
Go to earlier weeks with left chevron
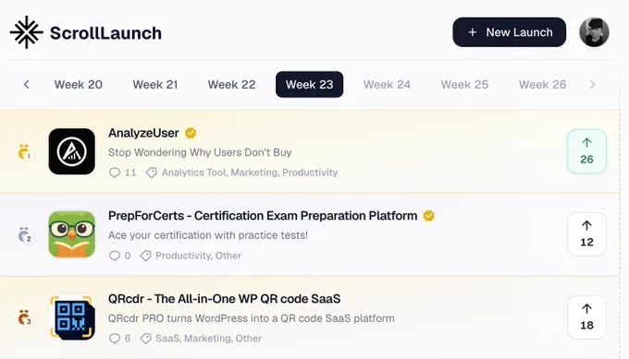(x=27, y=85)
